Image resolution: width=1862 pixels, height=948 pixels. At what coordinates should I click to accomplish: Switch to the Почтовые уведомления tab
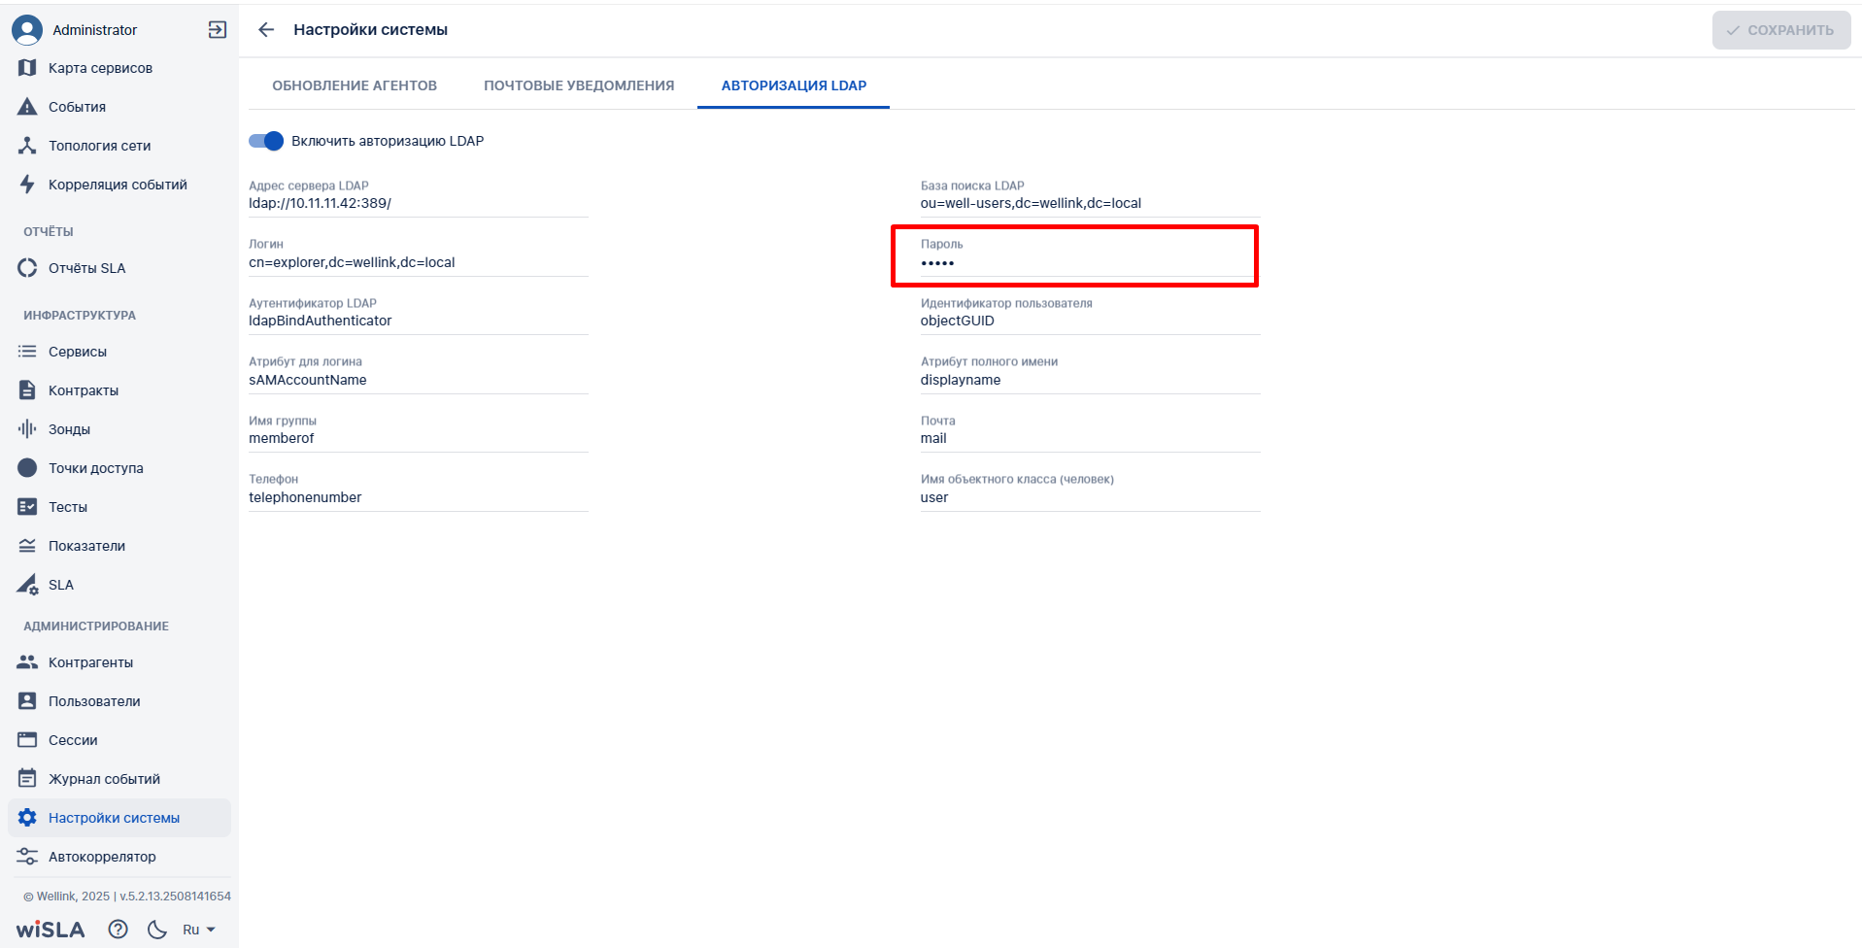click(579, 85)
